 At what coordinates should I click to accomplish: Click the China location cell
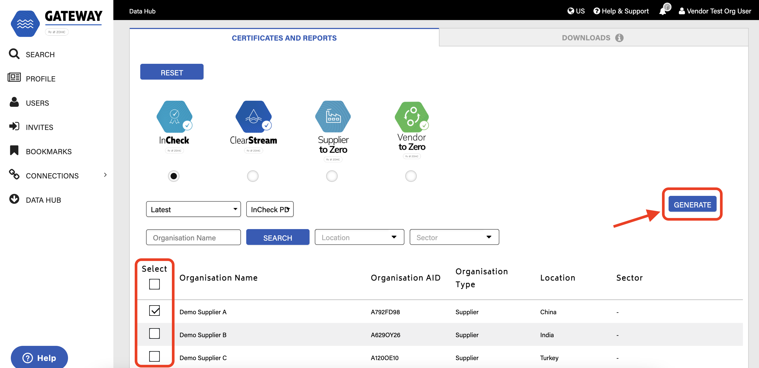[x=548, y=312]
